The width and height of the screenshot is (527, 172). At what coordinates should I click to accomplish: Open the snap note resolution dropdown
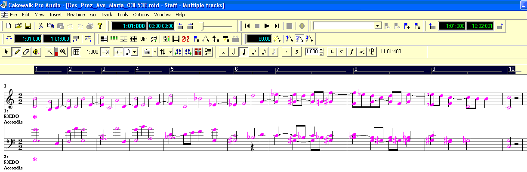pyautogui.click(x=135, y=52)
